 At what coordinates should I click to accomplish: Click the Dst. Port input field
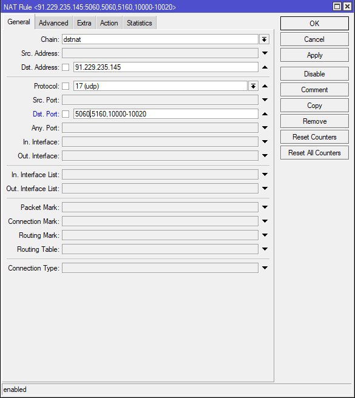(166, 114)
